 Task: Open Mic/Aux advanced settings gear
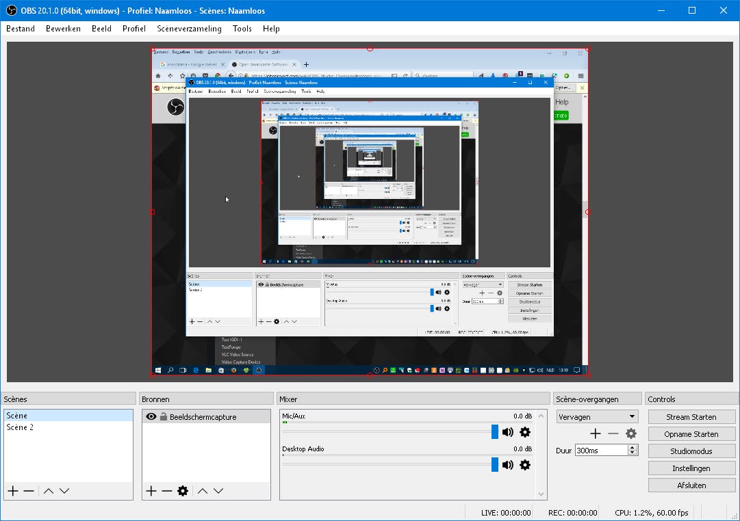click(524, 432)
